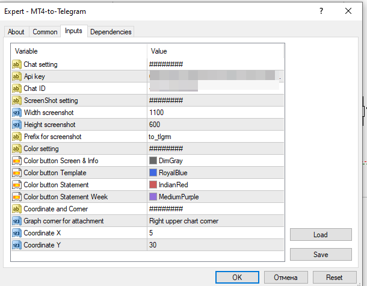
Task: Click the ######## value of ScreenShot setting
Action: 166,101
